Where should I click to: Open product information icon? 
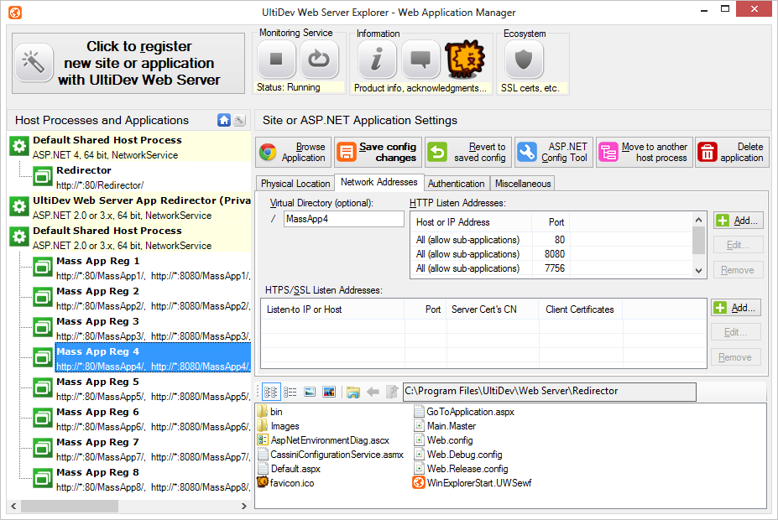[377, 60]
